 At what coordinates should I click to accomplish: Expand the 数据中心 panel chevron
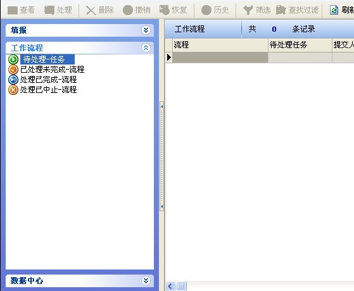click(x=146, y=280)
